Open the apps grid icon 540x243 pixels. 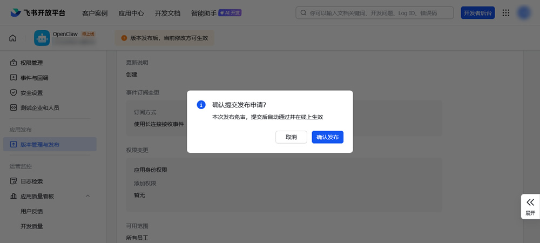(506, 13)
